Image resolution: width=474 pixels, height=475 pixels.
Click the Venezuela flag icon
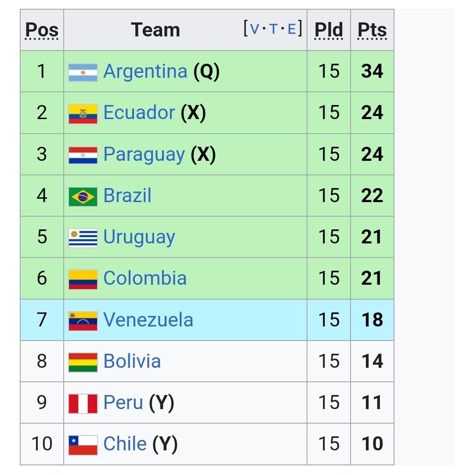(83, 321)
